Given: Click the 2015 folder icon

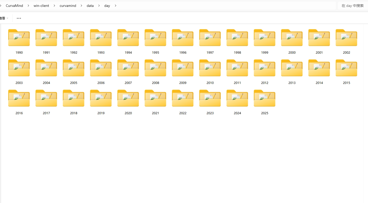Looking at the screenshot, I should coord(346,68).
